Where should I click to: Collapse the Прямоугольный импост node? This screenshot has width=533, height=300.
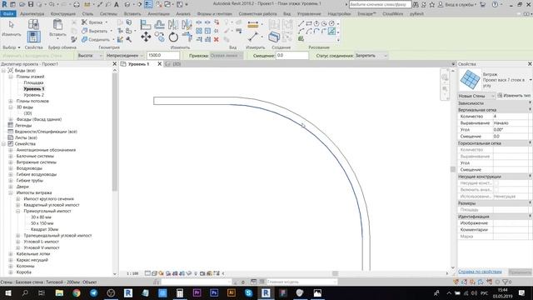(x=18, y=211)
